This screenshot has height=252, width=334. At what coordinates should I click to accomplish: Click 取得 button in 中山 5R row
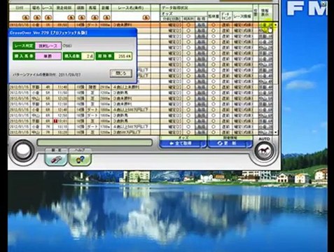click(x=201, y=98)
